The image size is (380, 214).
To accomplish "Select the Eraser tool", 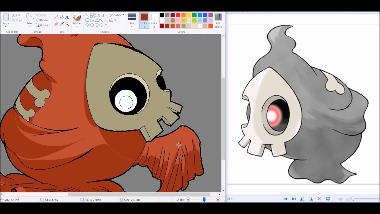I will coord(56,24).
